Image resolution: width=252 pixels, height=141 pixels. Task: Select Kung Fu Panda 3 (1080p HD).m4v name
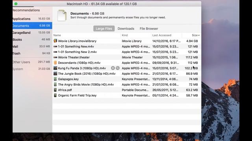tap(82, 68)
